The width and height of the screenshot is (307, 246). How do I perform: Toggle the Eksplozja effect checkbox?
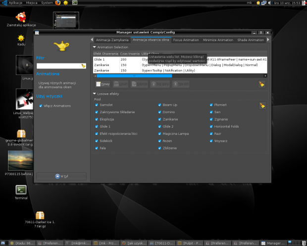click(97, 119)
